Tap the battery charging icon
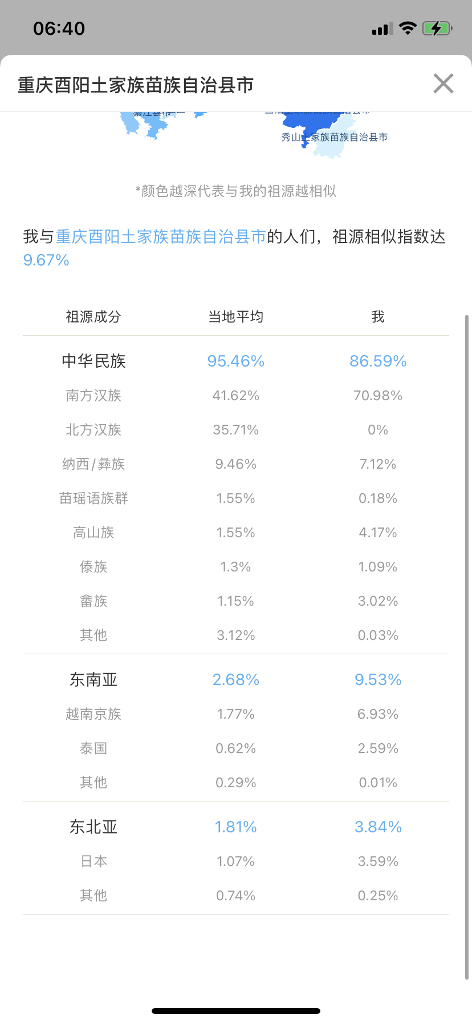 437,28
